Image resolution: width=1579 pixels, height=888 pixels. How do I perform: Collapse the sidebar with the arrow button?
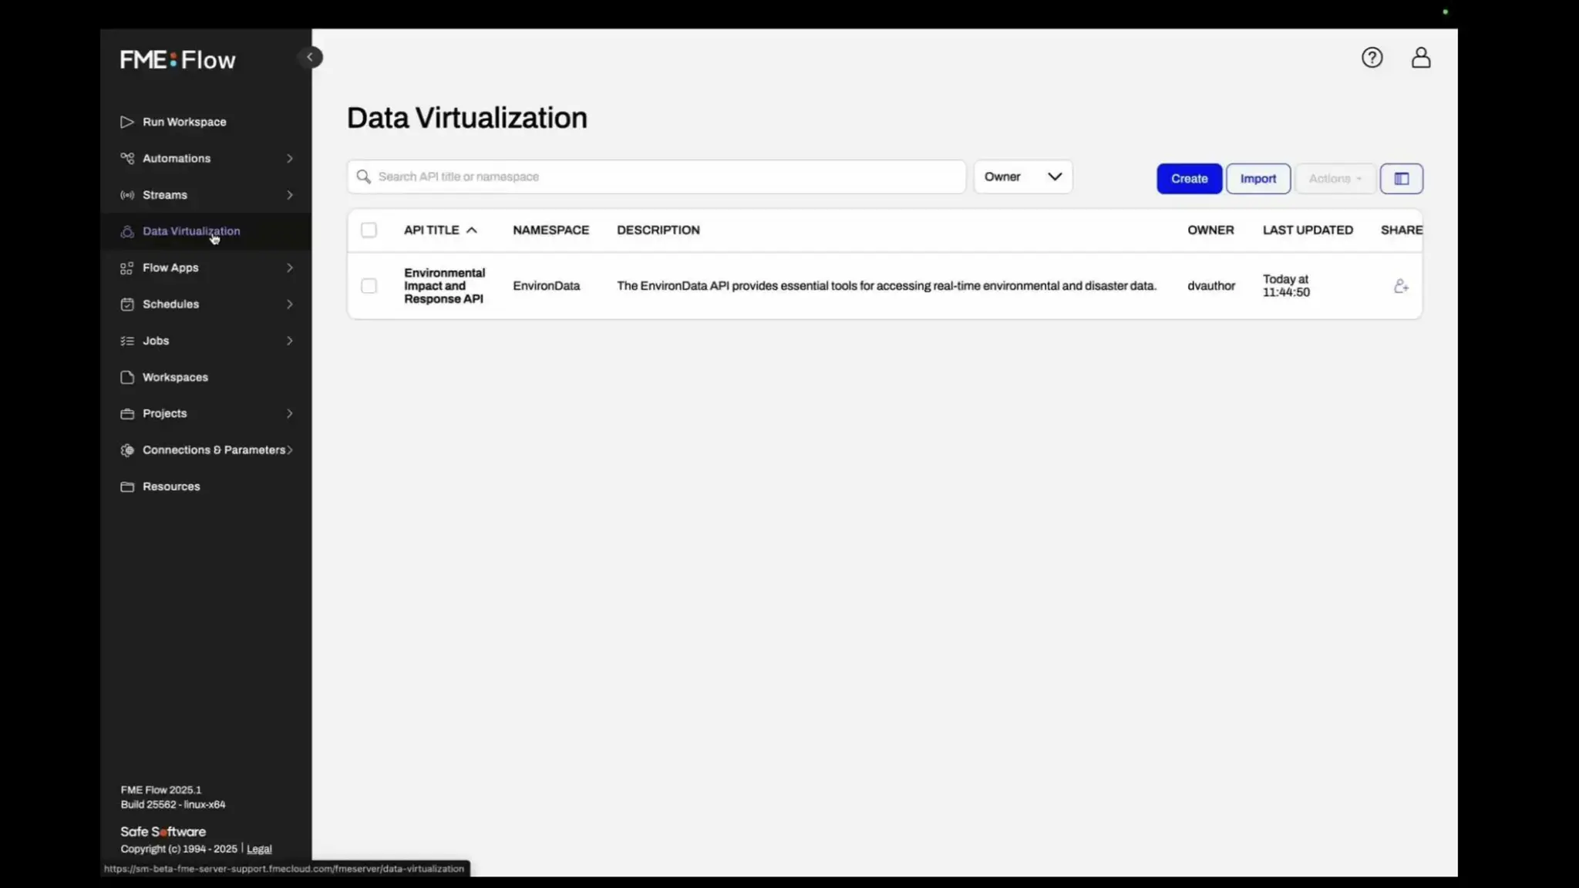(310, 57)
